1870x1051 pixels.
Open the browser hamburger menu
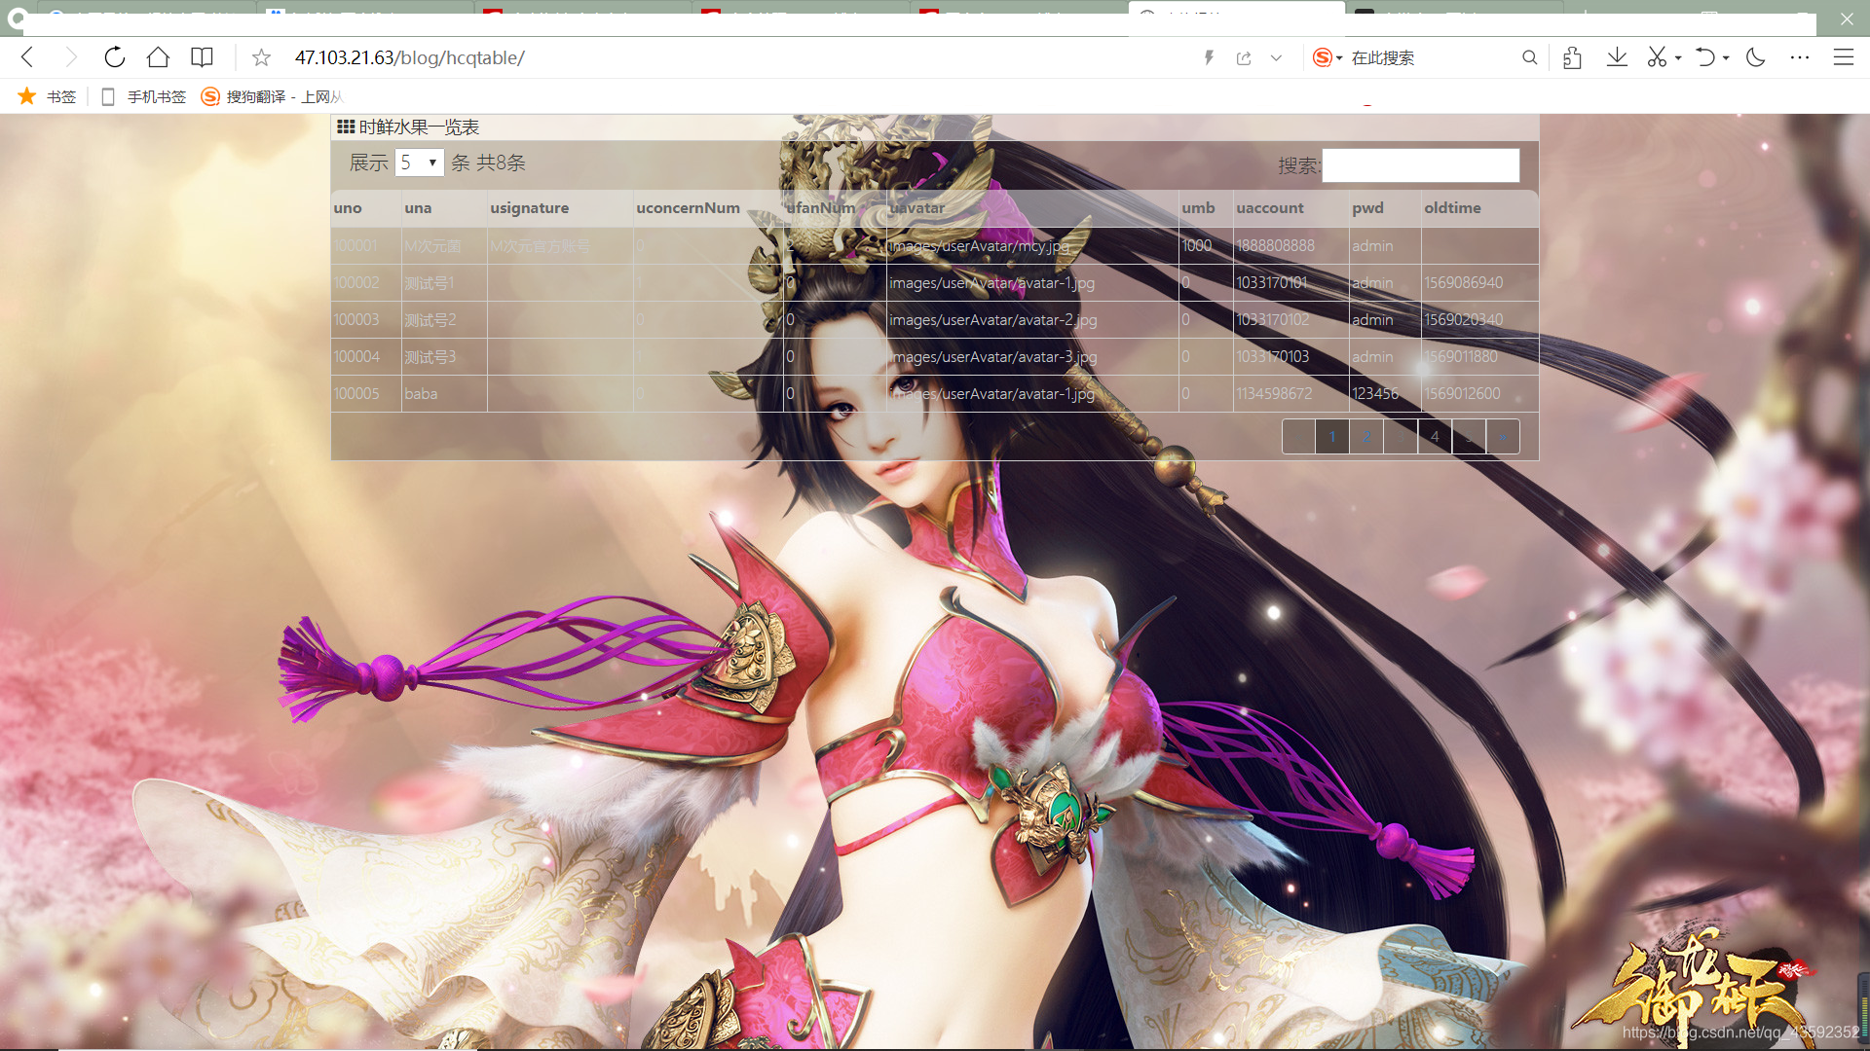click(1845, 57)
